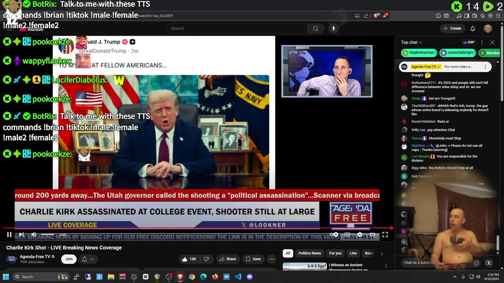Select rosesstarbright chip in chat

[x=457, y=53]
